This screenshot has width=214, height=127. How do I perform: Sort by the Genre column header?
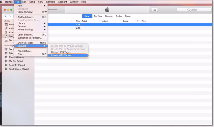(125, 21)
